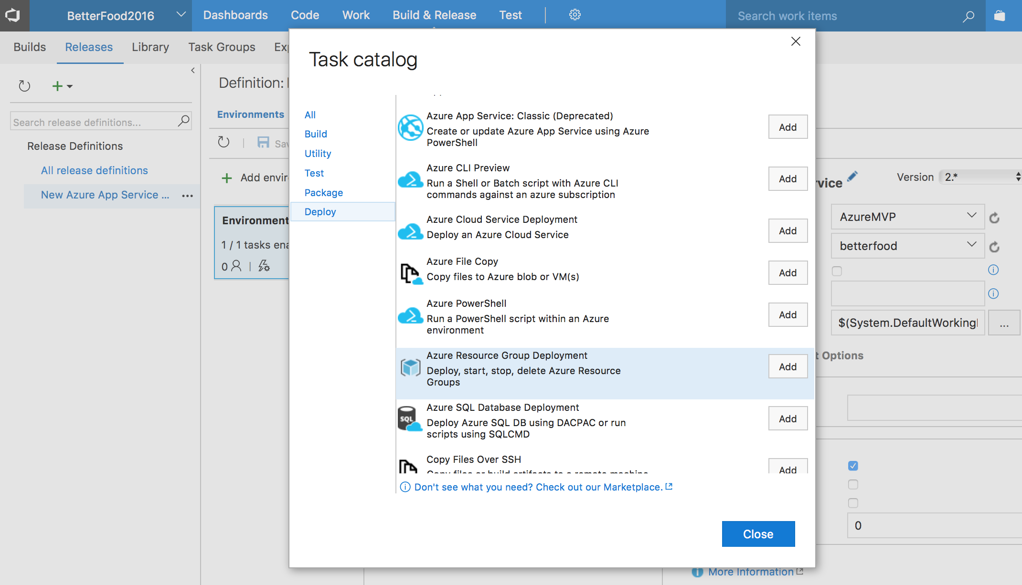The height and width of the screenshot is (585, 1022).
Task: Open the betterfood app service dropdown
Action: pos(908,246)
